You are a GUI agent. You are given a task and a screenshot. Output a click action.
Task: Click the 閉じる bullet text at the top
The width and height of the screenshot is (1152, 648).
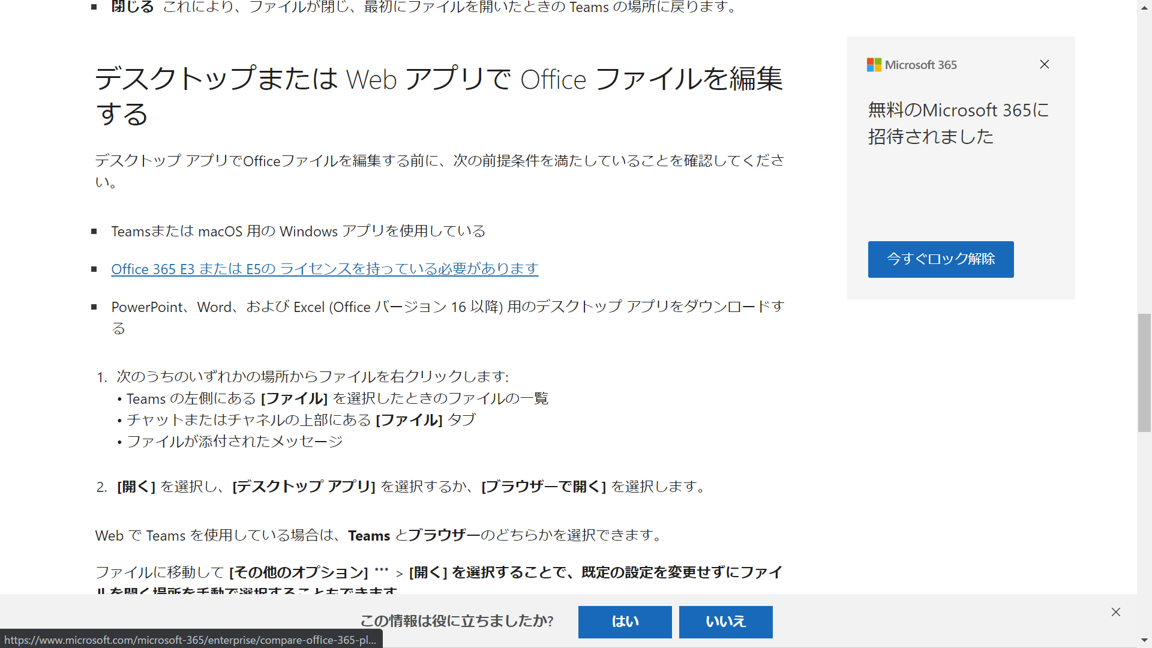tap(424, 7)
